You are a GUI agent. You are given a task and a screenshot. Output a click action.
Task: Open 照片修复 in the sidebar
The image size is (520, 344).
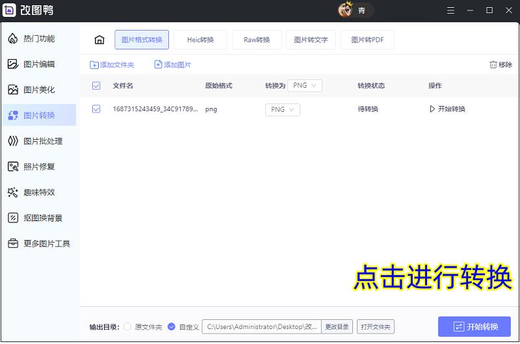click(x=39, y=166)
